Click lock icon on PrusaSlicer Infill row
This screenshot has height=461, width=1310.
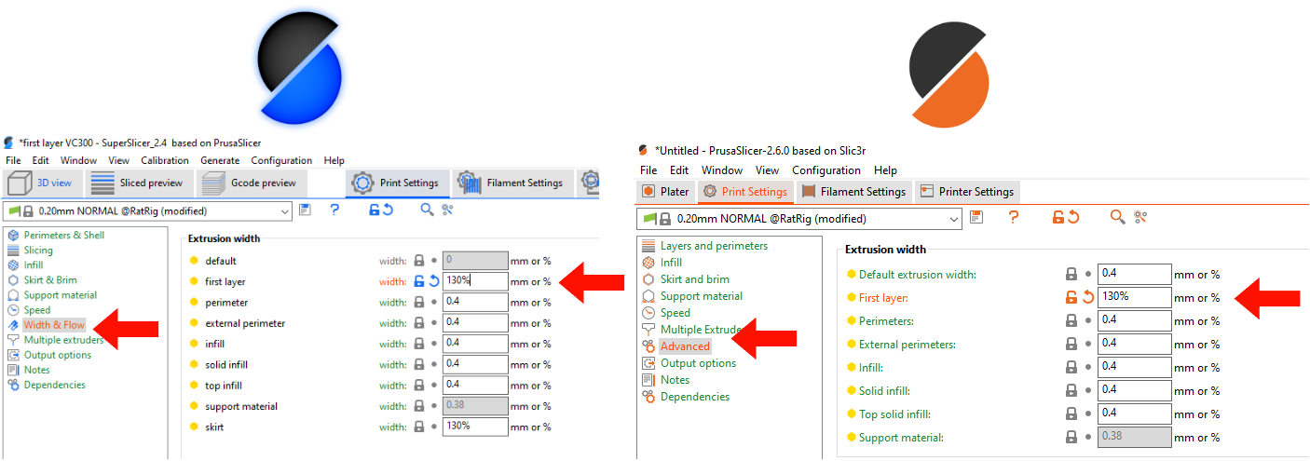[x=1071, y=367]
